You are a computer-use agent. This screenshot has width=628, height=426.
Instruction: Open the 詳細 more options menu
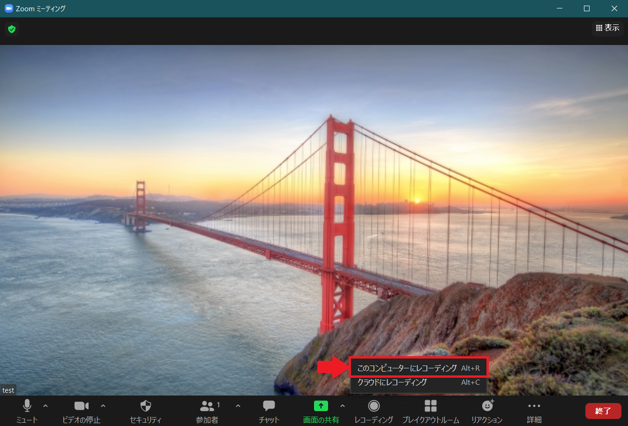coord(534,411)
